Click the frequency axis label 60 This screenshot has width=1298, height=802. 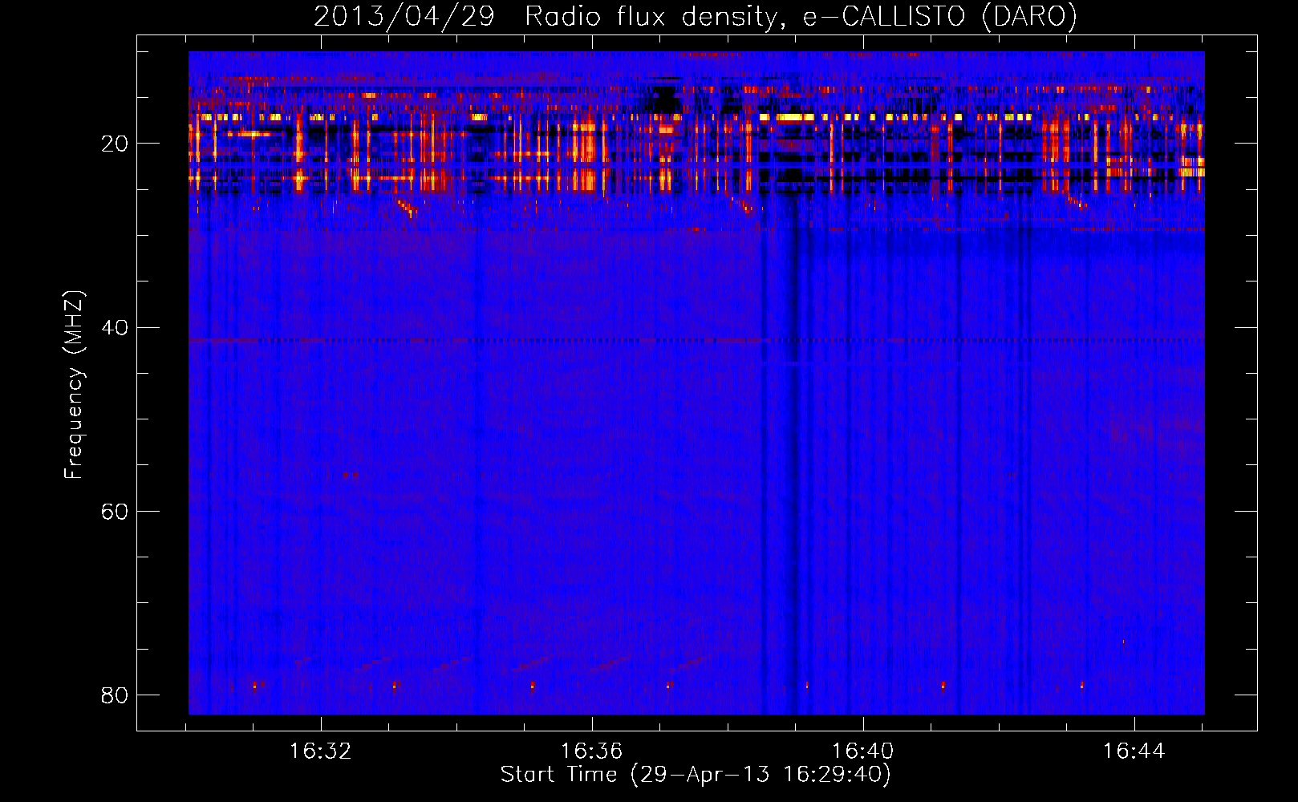(115, 511)
